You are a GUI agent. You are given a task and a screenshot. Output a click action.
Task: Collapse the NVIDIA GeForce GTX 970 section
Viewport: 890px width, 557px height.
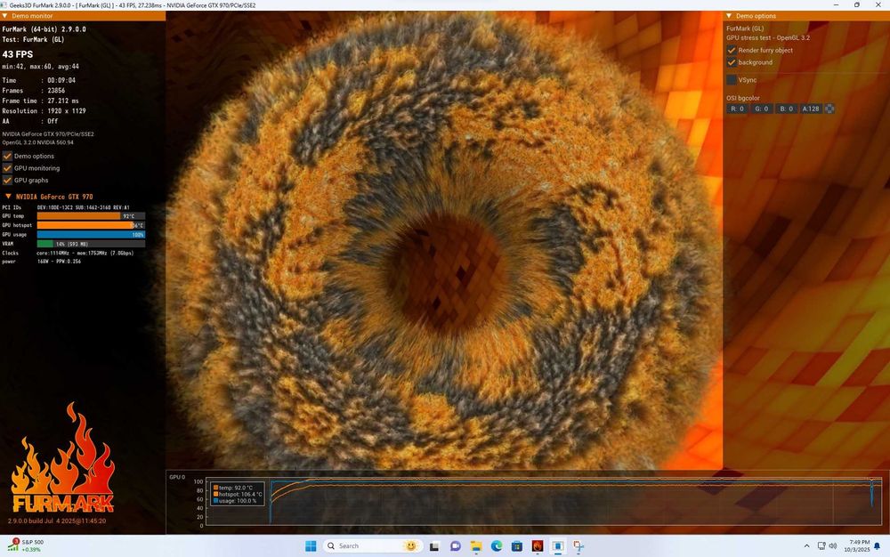[x=8, y=197]
